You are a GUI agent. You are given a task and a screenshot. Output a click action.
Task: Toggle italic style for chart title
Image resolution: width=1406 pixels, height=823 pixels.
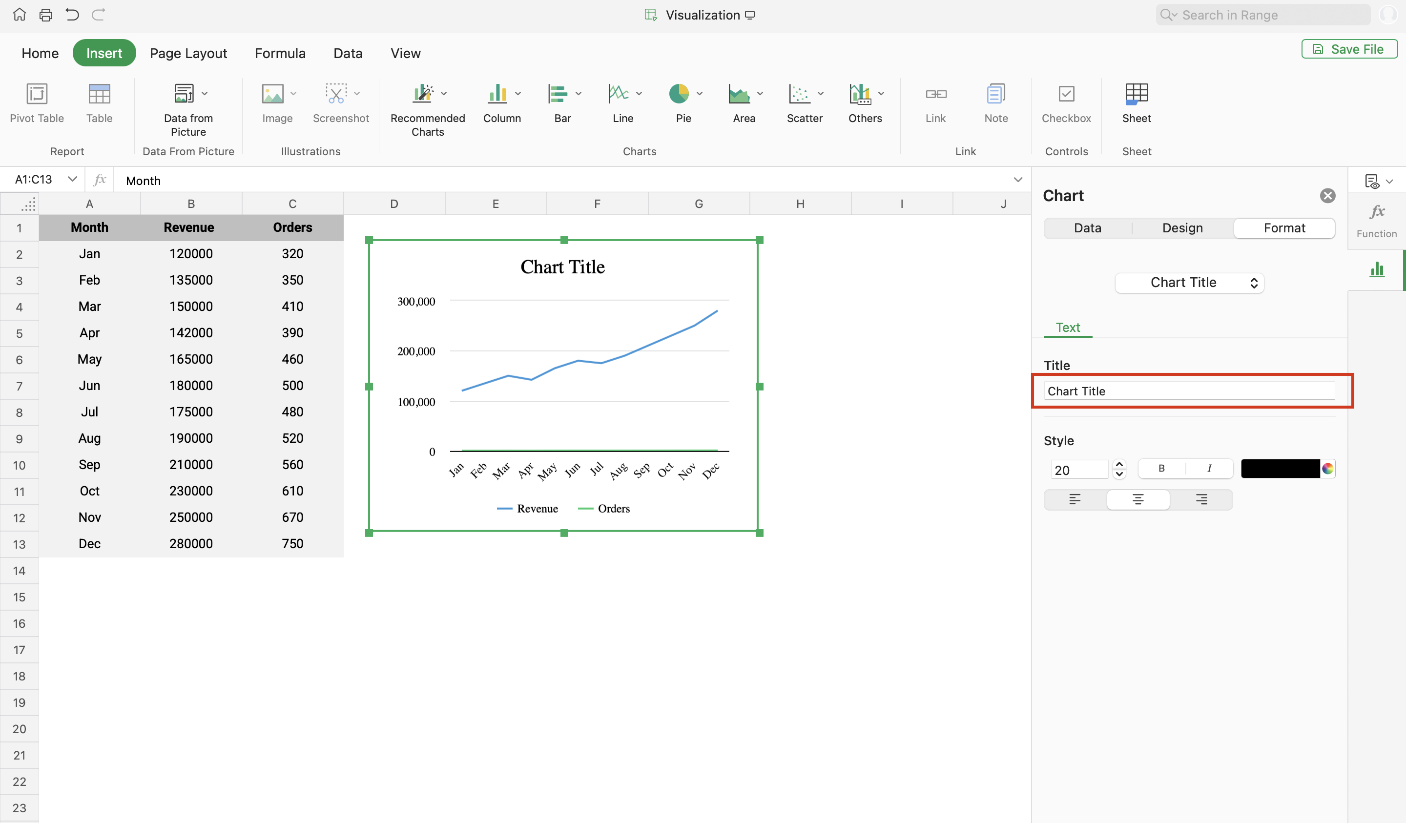click(x=1209, y=469)
